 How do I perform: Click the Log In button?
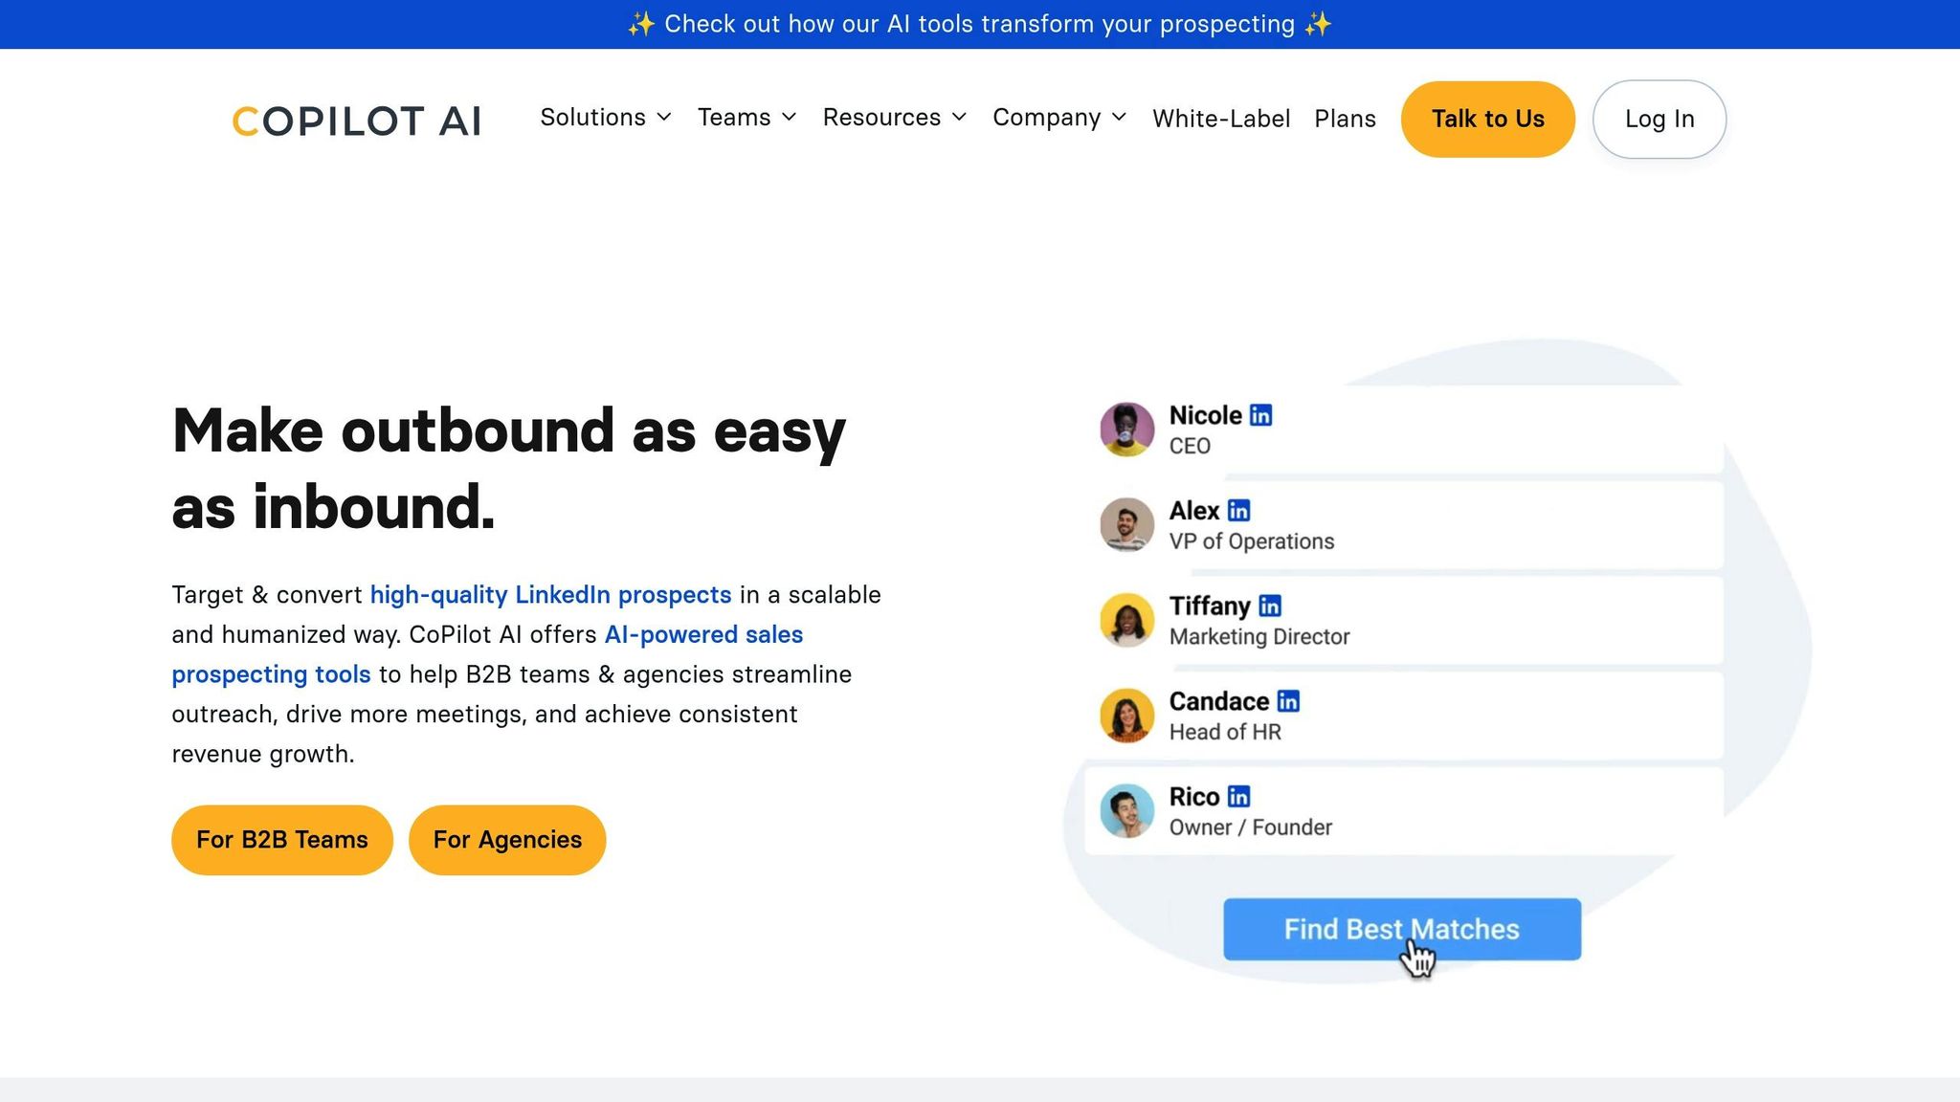(1659, 119)
